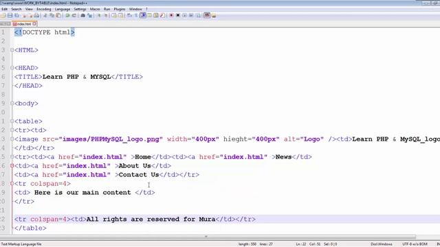Toggle the highlighted Indent Guide button

[143, 15]
